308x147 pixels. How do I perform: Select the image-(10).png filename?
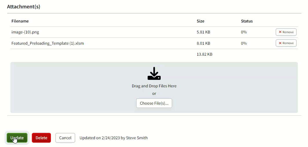[x=25, y=32]
